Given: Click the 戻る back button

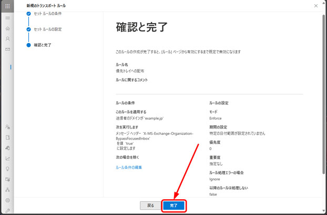Looking at the screenshot, I should (150, 206).
